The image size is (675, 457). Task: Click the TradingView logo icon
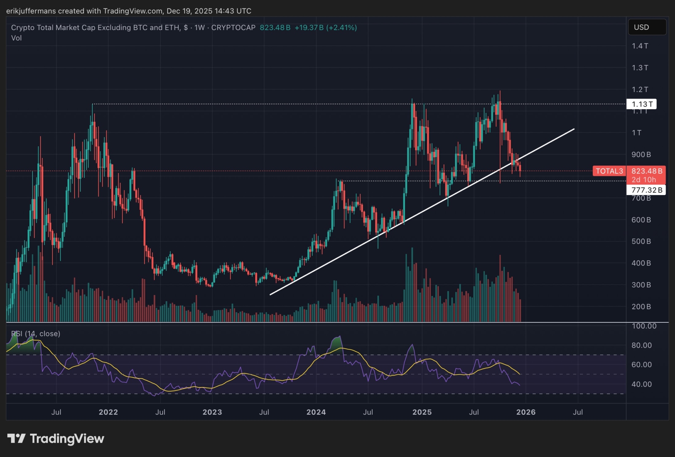click(16, 438)
